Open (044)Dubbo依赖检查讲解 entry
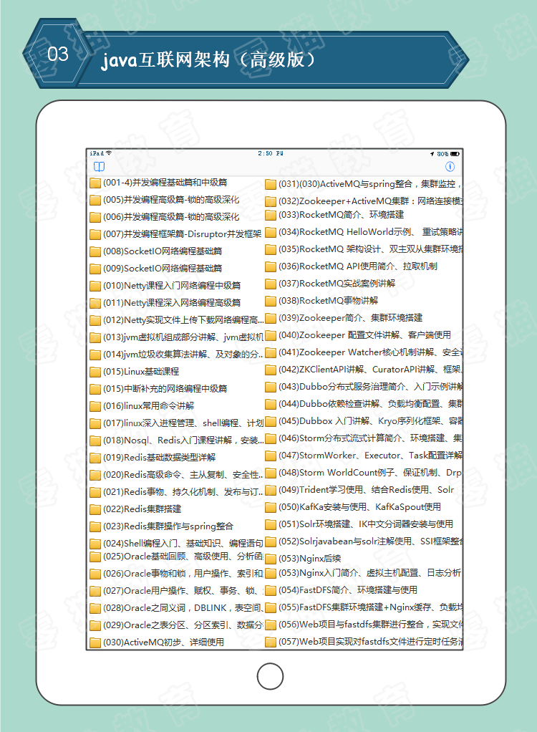This screenshot has height=732, width=537. click(370, 404)
